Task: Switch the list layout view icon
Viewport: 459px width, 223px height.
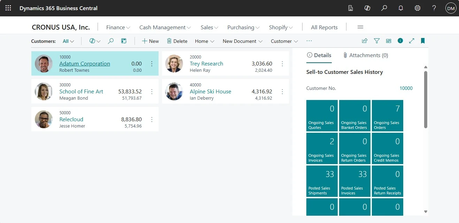Action: click(x=389, y=41)
